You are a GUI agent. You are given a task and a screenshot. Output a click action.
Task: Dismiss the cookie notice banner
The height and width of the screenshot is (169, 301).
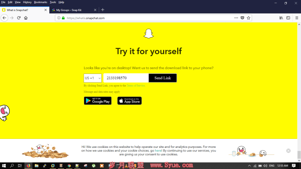coord(288,151)
